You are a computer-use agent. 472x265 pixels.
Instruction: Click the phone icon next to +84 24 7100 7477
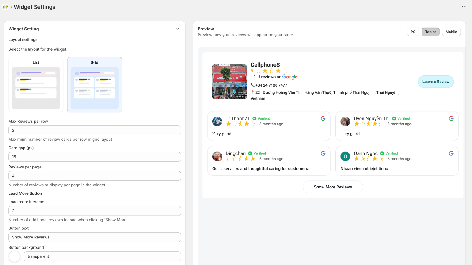253,85
